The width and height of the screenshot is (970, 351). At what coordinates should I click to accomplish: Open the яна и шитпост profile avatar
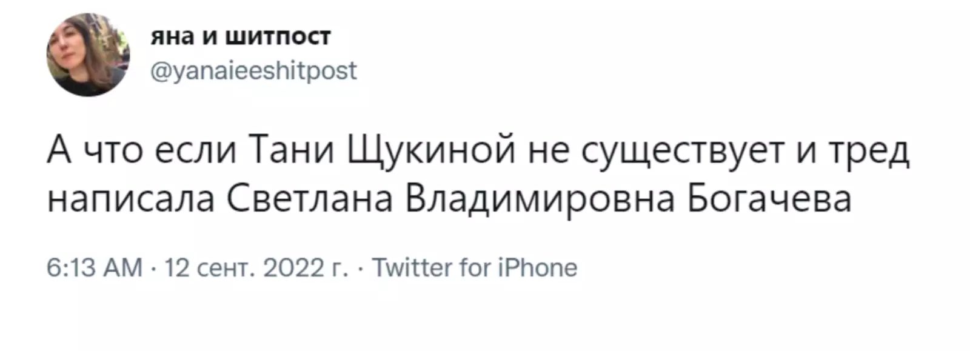coord(89,55)
